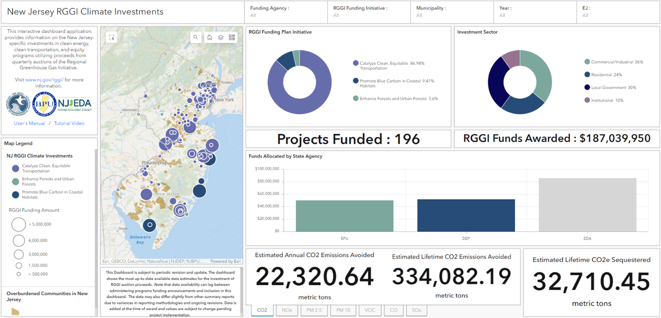Click the Local Government legend swatch

click(587, 87)
